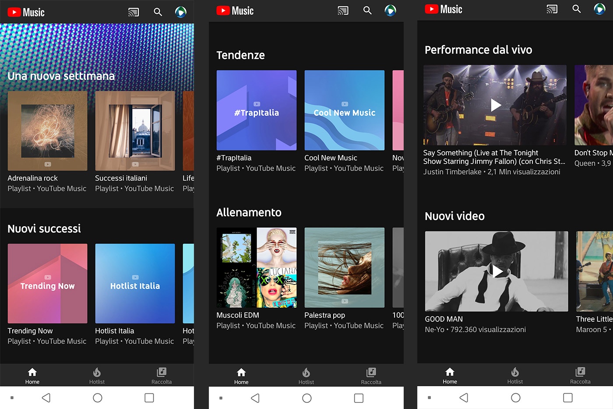
Task: Click the 'Nuovi video' heading
Action: (x=454, y=216)
